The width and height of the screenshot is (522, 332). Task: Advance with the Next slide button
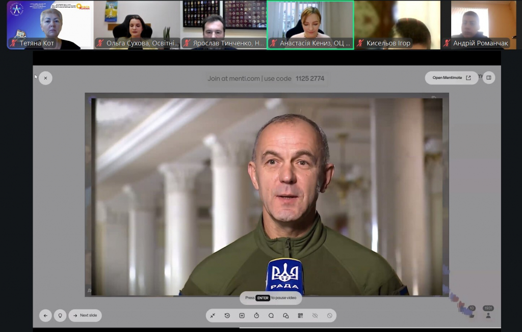[x=85, y=316]
